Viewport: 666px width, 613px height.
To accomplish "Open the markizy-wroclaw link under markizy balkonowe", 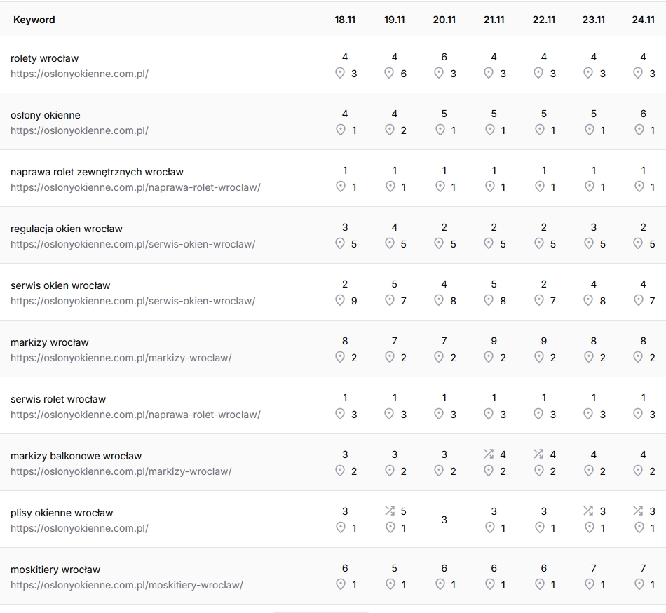I will 121,471.
